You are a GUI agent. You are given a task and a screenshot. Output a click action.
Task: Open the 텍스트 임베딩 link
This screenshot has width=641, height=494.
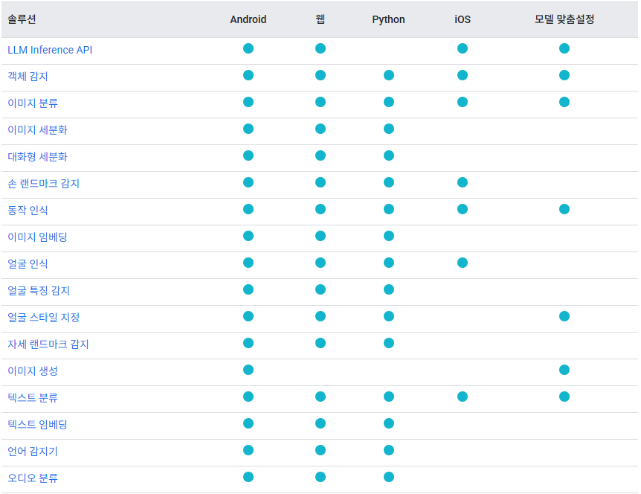coord(38,425)
